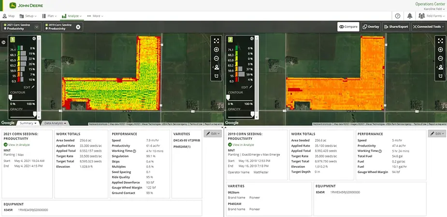Click View in Analyze for 2019 seeding
This screenshot has height=217, width=447.
(x=244, y=145)
